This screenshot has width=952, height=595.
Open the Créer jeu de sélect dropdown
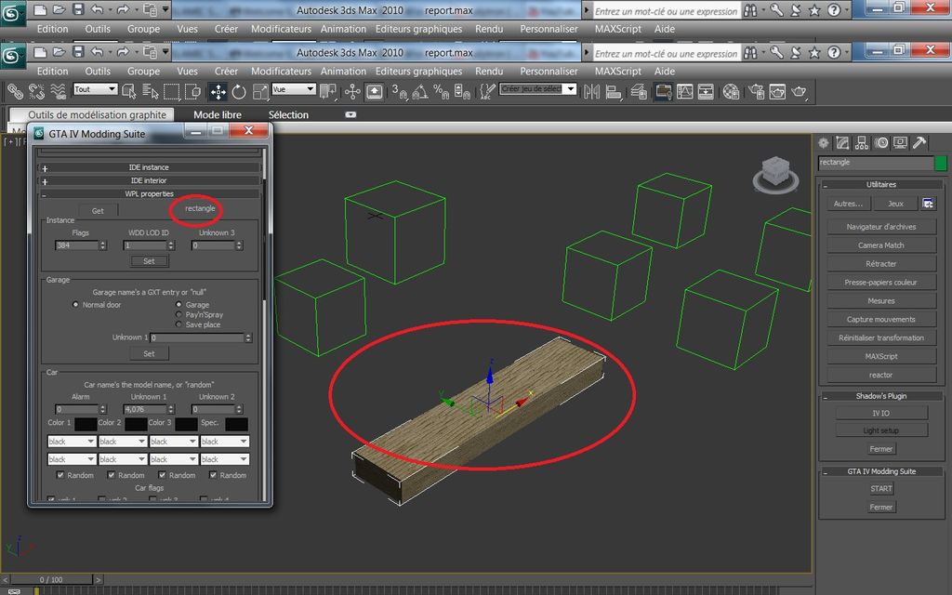coord(538,89)
